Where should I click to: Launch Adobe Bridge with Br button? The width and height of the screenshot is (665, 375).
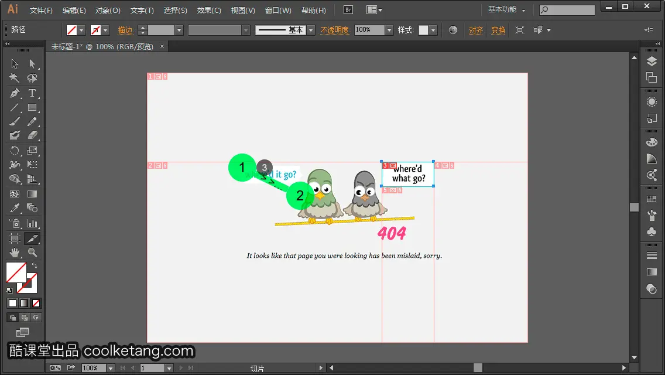pos(348,10)
